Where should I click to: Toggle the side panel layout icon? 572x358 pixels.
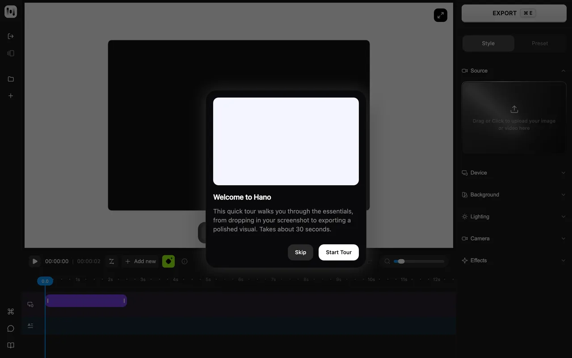(11, 53)
